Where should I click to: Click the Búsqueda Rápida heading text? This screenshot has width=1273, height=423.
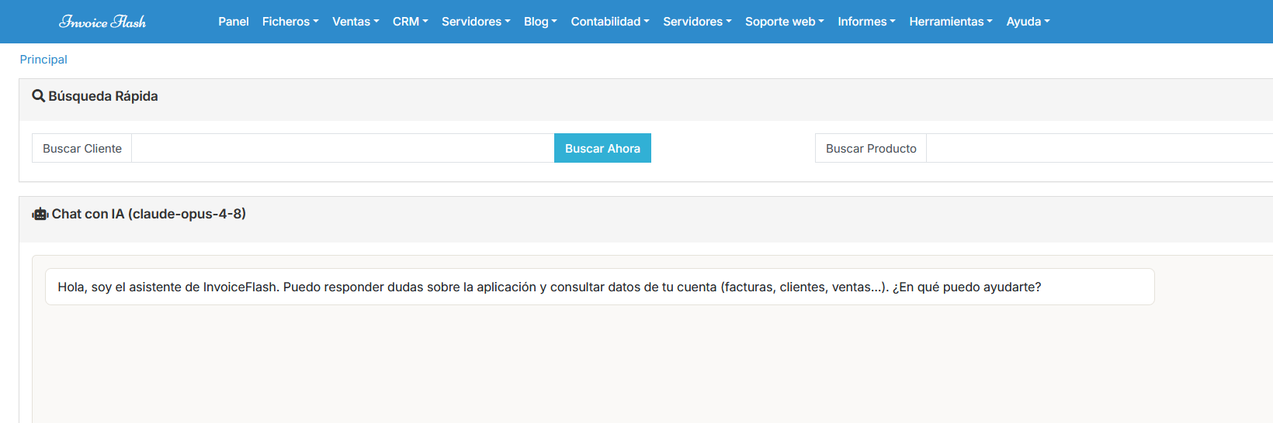pyautogui.click(x=103, y=96)
